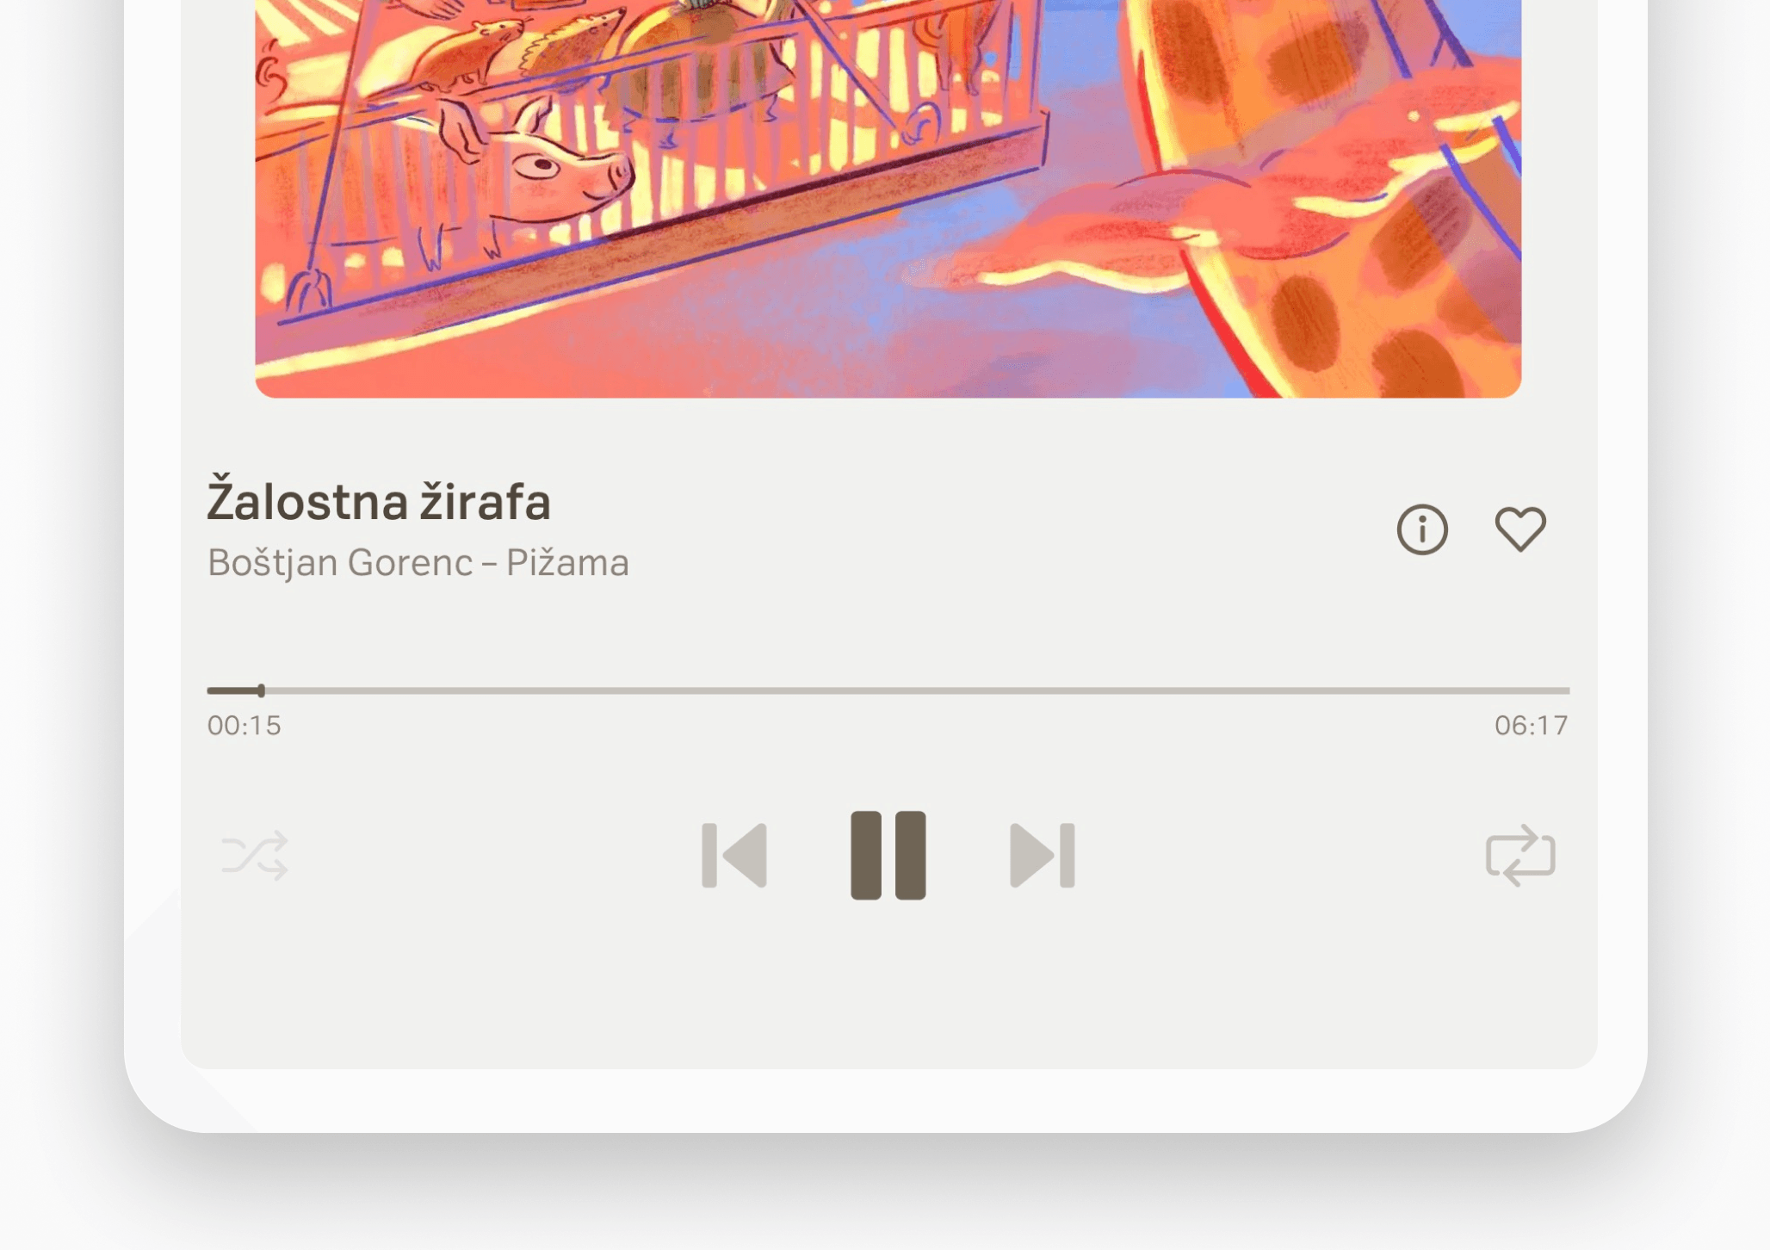Seek to the very start of the progress bar
This screenshot has height=1250, width=1770.
[x=209, y=690]
